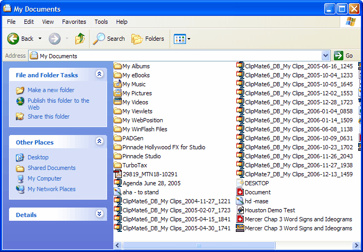The image size is (363, 252).
Task: Click the Share this folder link
Action: tap(49, 116)
